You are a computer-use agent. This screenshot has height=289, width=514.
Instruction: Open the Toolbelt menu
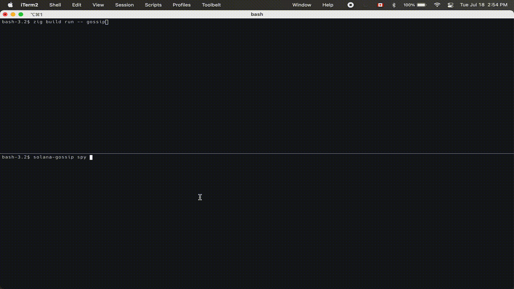pos(211,5)
